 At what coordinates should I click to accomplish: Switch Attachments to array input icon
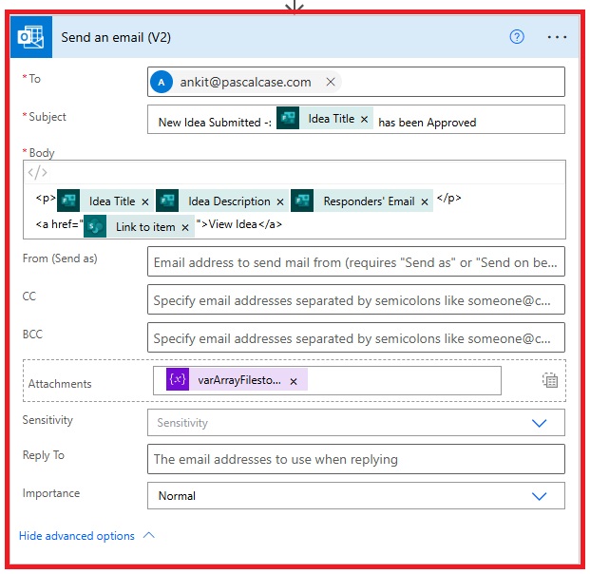pyautogui.click(x=549, y=380)
